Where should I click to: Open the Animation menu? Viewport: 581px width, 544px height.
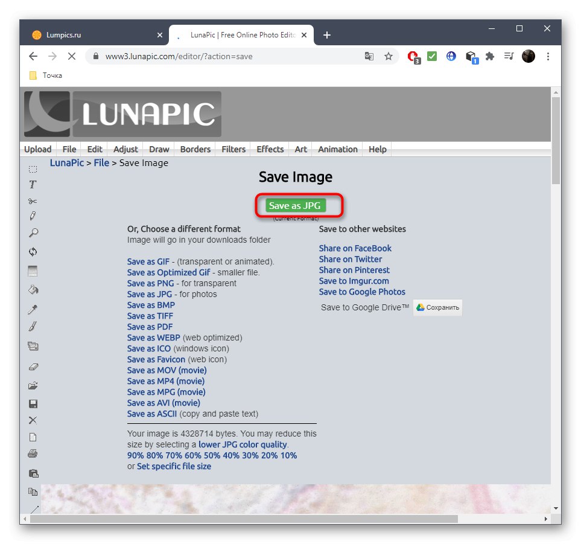coord(337,149)
